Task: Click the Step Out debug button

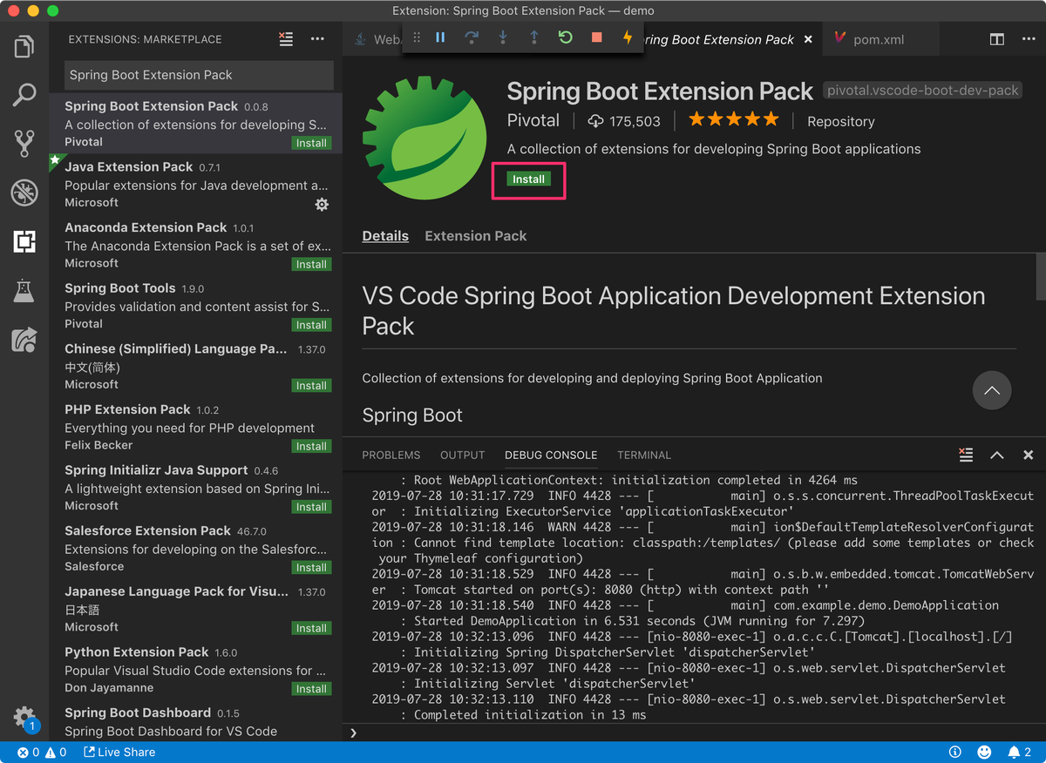Action: (x=534, y=37)
